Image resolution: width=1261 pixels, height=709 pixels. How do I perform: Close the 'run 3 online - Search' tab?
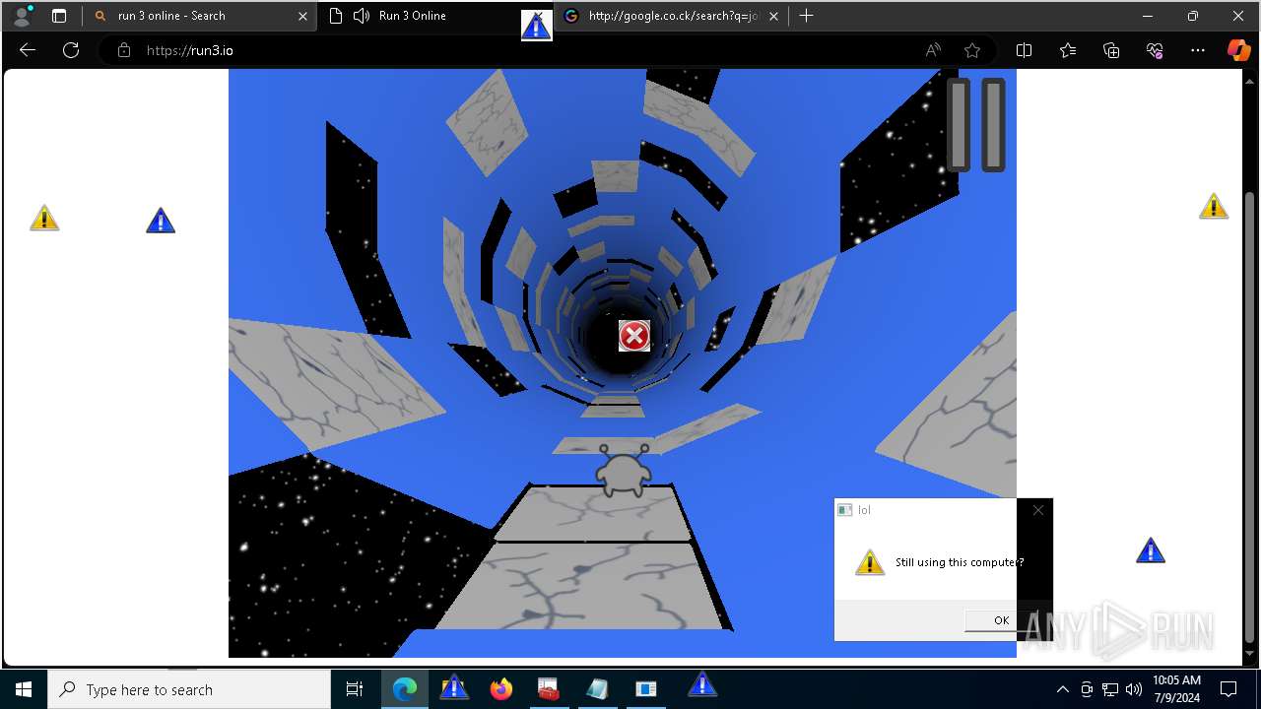[x=302, y=16]
